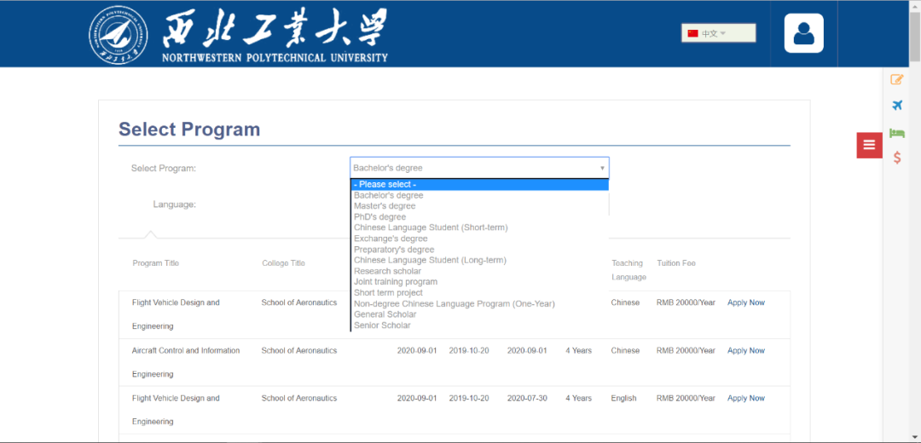Click the blue airplane sidebar icon

click(x=897, y=106)
